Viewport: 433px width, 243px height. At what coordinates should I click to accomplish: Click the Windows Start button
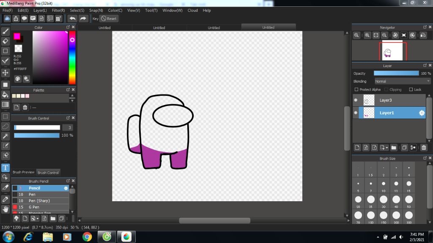pos(8,237)
